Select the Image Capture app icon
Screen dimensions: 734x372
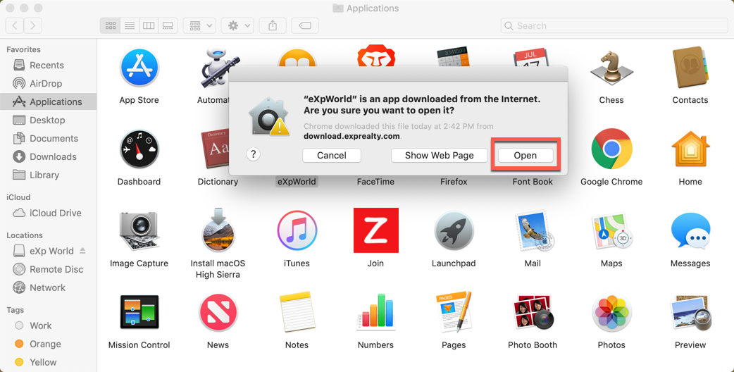click(x=139, y=231)
